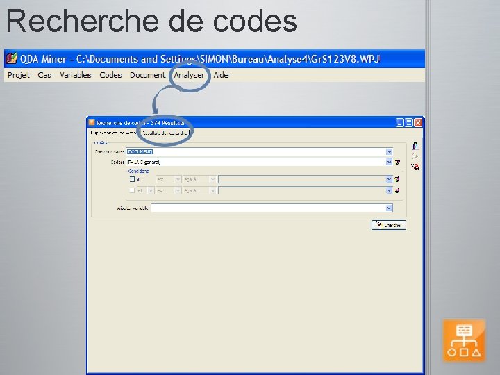Open the Document menu
Screen dimensions: 500x375
(148, 75)
